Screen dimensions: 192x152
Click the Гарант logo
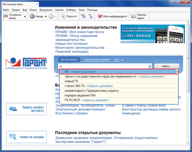coord(26,63)
